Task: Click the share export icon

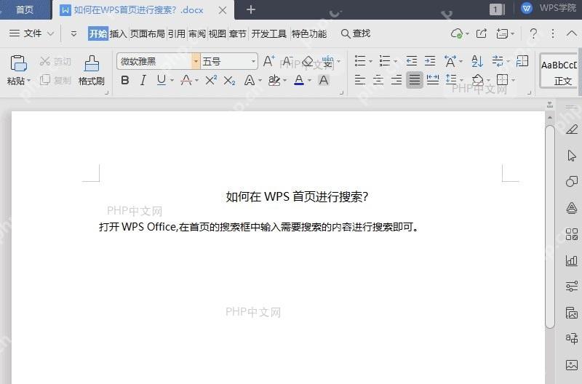Action: (482, 33)
